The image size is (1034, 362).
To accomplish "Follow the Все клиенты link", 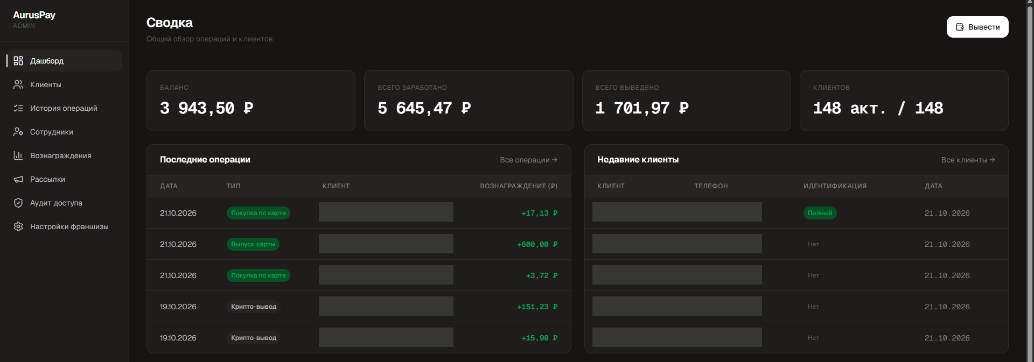I will coord(968,160).
